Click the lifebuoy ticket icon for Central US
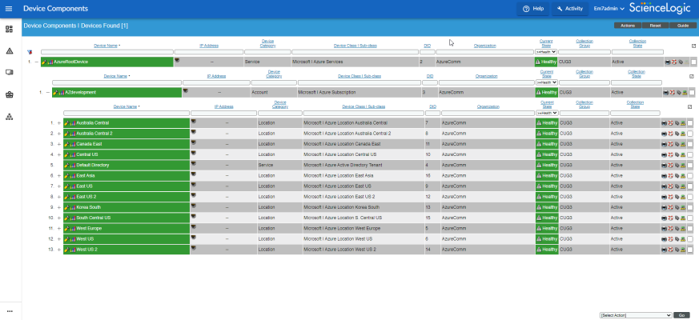699x320 pixels. tap(670, 154)
